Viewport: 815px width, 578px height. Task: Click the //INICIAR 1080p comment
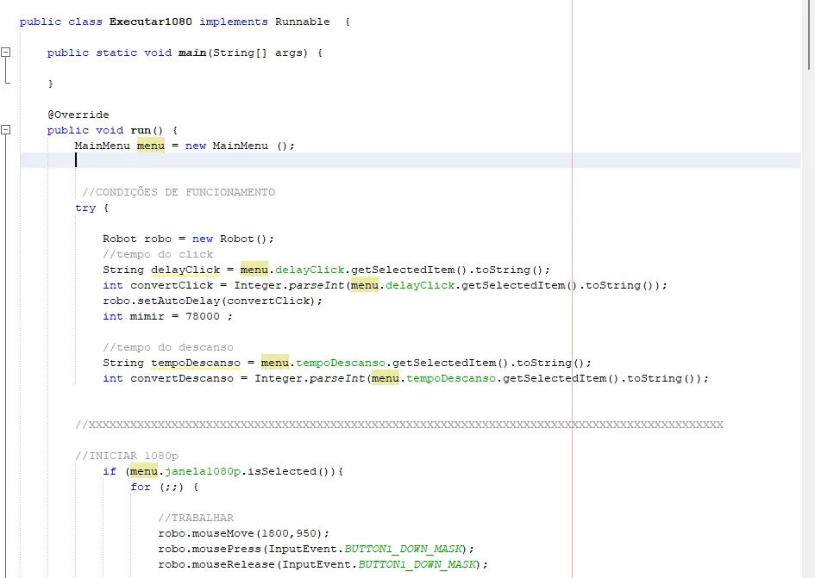point(127,456)
